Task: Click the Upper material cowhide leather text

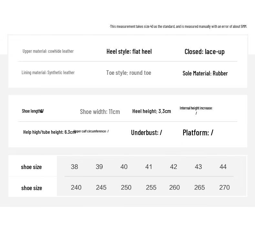Action: [x=48, y=51]
